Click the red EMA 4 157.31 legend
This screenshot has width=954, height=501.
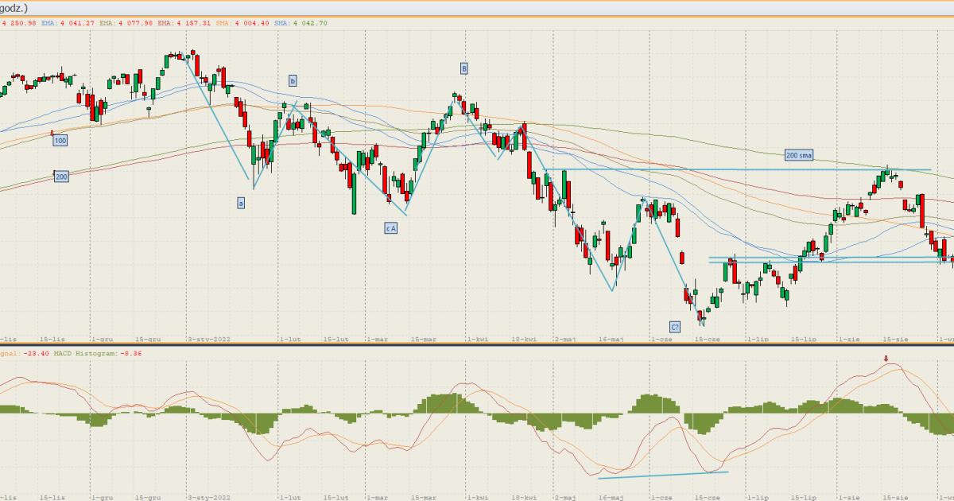(x=184, y=23)
